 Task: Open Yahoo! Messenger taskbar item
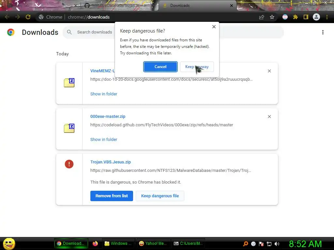click(x=153, y=243)
